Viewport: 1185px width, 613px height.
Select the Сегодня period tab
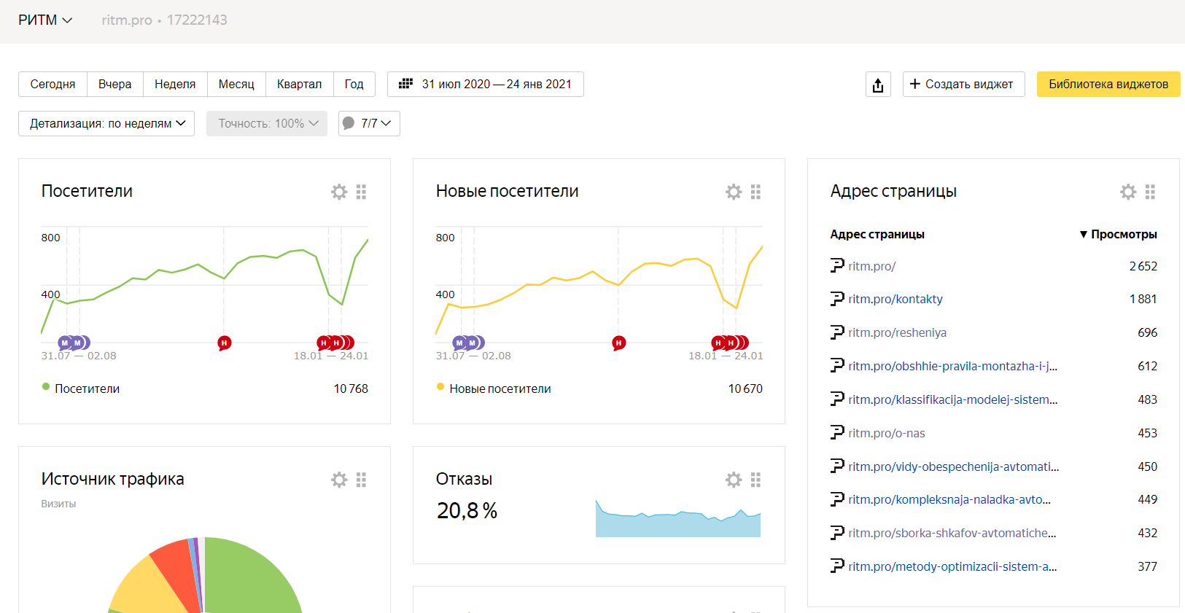tap(53, 85)
